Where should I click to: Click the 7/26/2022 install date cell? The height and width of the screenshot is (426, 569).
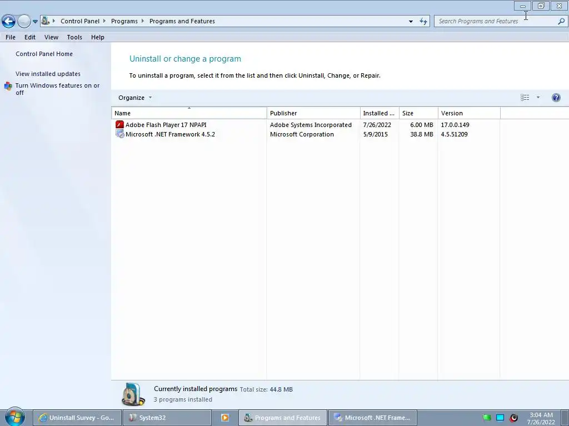(x=377, y=125)
